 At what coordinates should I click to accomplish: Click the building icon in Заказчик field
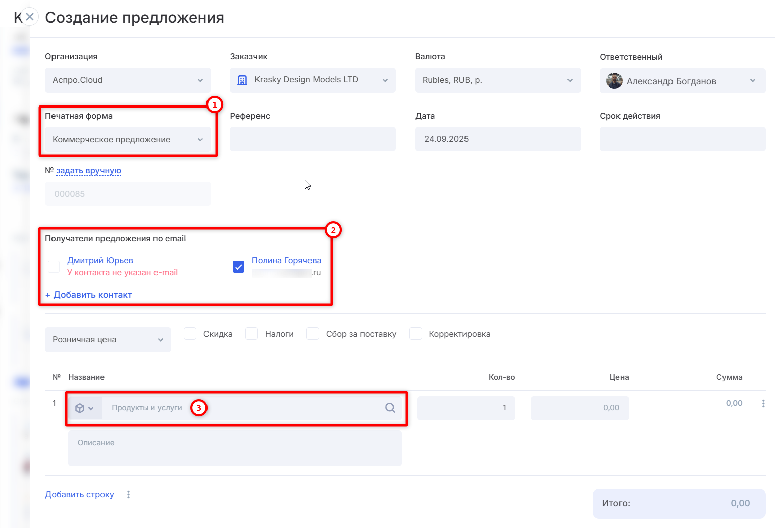click(x=242, y=80)
